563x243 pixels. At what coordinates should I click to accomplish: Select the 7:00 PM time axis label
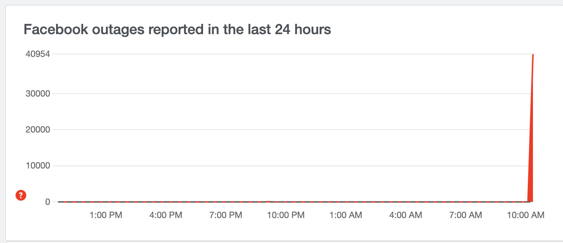click(x=226, y=215)
